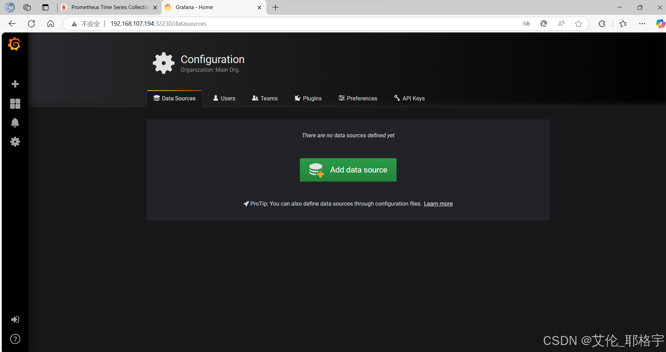Open the Alerting bell icon in the sidebar
666x352 pixels.
(x=15, y=123)
